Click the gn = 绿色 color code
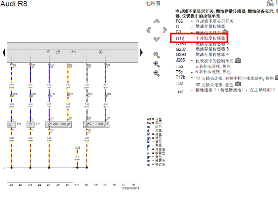278x199 pixels. point(154,138)
